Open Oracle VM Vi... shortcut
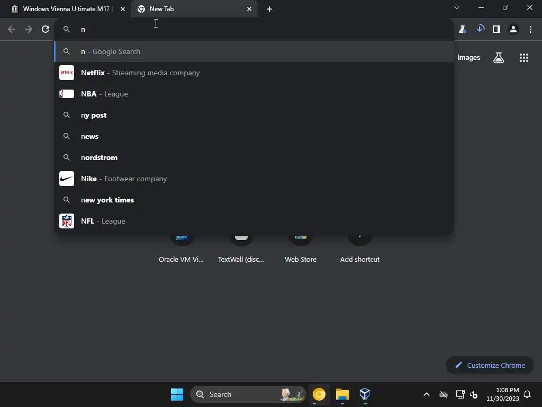The width and height of the screenshot is (542, 407). pos(181,249)
